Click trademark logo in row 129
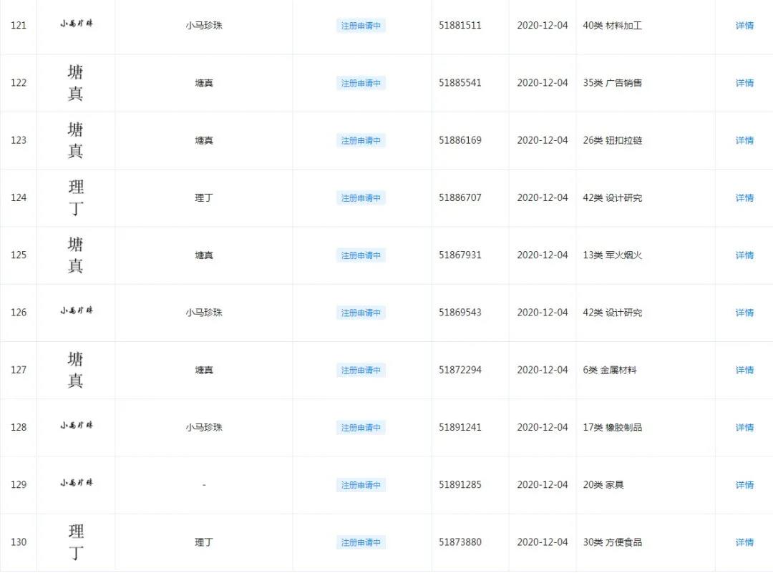Screen dimensions: 773x573 pos(77,482)
